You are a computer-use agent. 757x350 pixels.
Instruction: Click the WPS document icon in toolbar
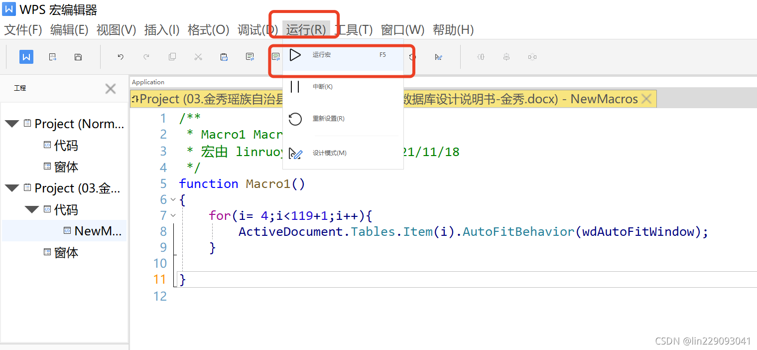point(26,57)
